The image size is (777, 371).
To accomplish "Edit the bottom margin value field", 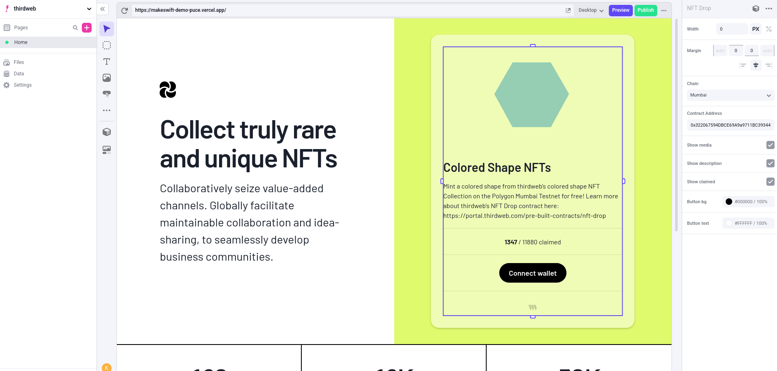I will [752, 51].
